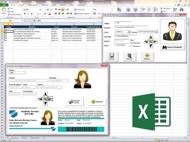This screenshot has height=142, width=190.
Task: Click the Cut scissors icon
Action: pyautogui.click(x=9, y=8)
